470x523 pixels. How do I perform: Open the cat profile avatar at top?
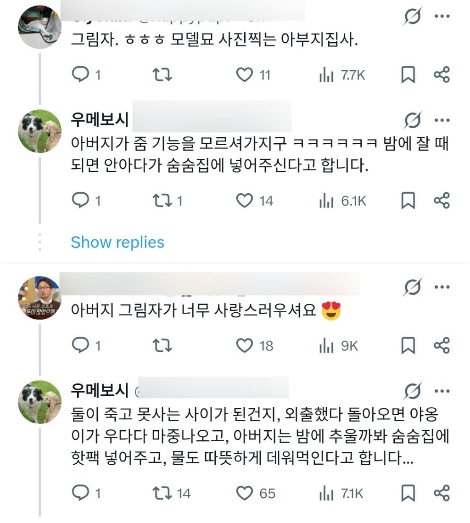(x=39, y=28)
